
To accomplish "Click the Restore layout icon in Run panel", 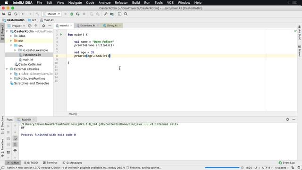I will [x=8, y=152].
